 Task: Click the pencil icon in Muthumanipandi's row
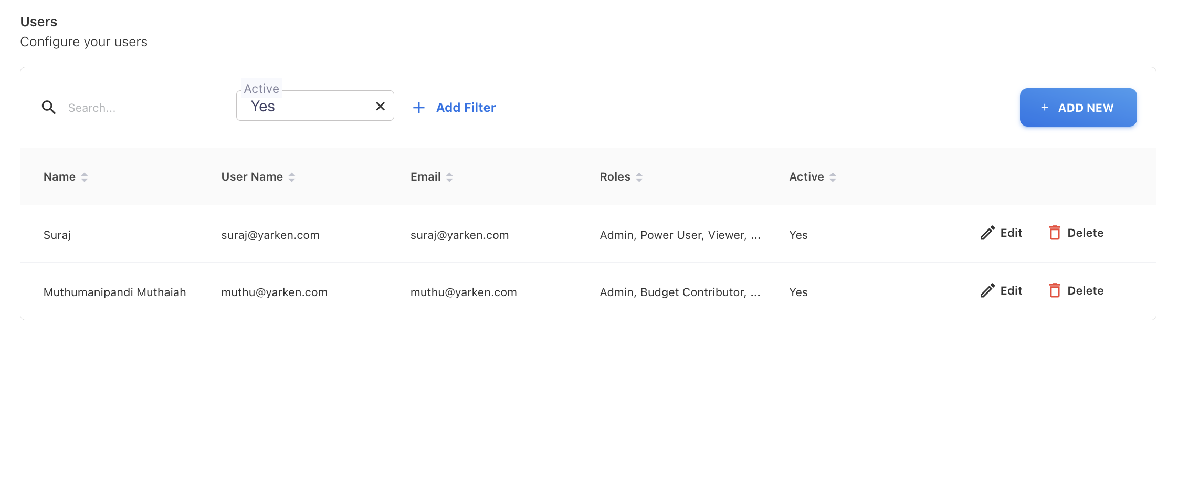[987, 291]
